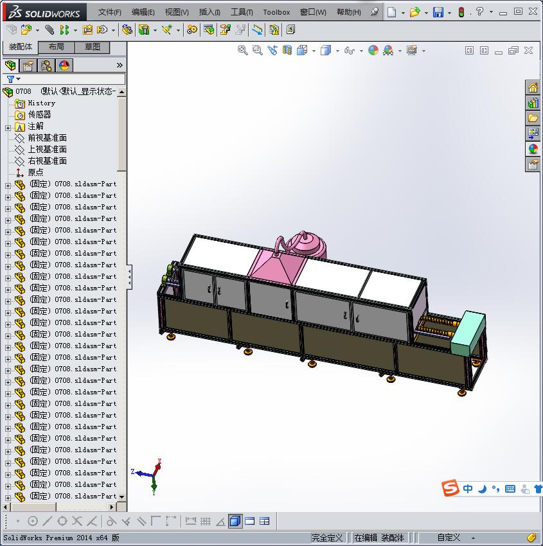
Task: Click the Mate paperclip tool
Action: click(x=49, y=30)
